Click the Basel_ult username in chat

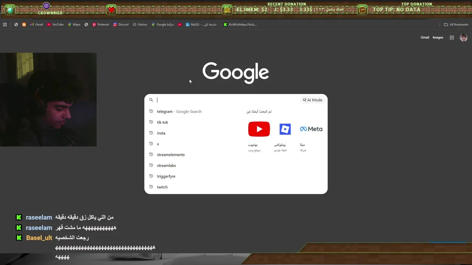pyautogui.click(x=39, y=238)
